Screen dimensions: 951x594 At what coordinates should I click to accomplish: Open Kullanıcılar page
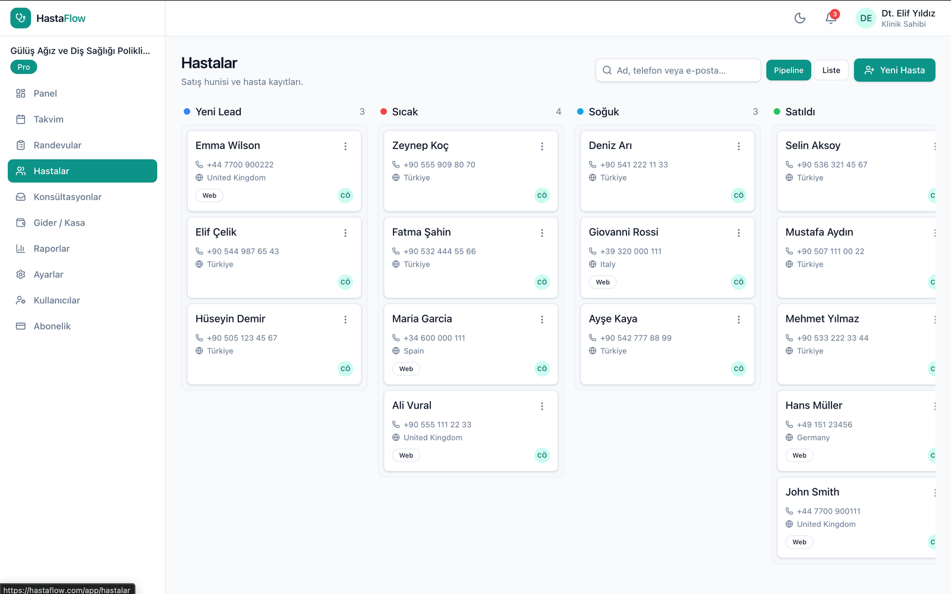[83, 300]
